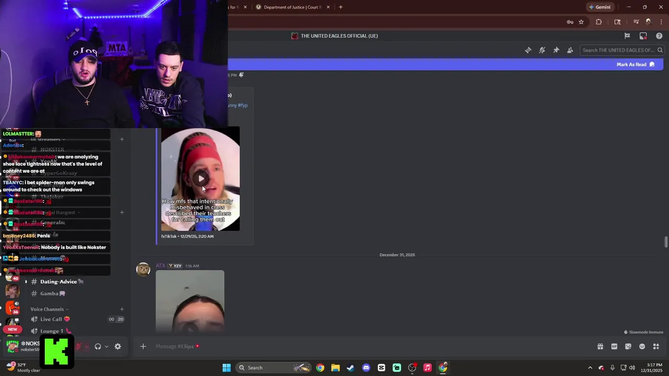Click the search box for THE UNITED EAGLES
The height and width of the screenshot is (376, 669).
click(622, 50)
